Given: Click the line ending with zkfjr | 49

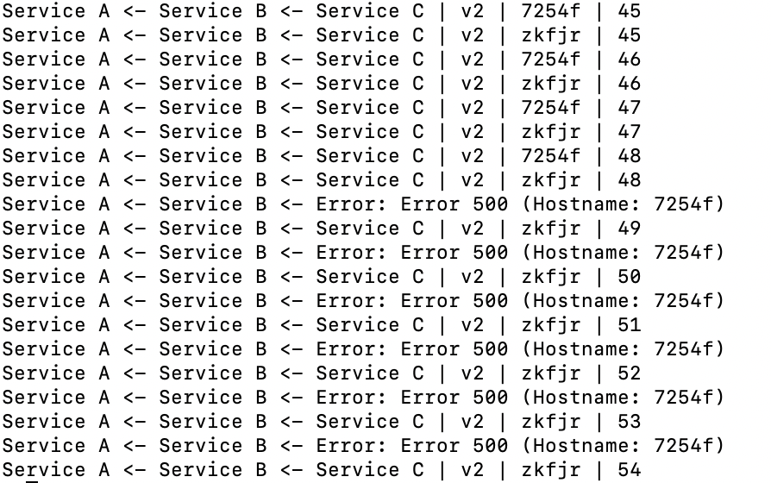Looking at the screenshot, I should 322,229.
